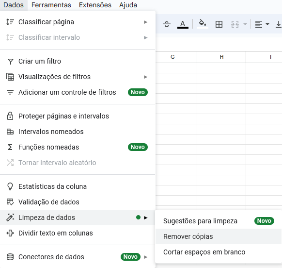Select column H header

[x=221, y=57]
